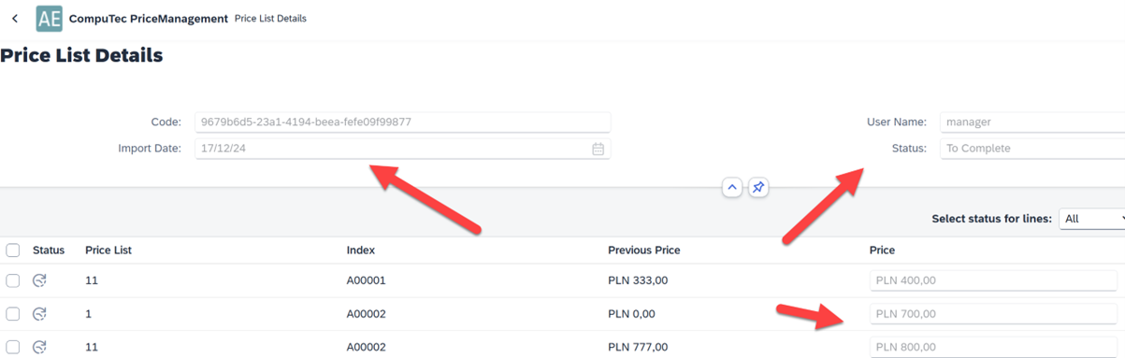Collapse the header with the up chevron
Screen dimensions: 1125x358
click(732, 188)
